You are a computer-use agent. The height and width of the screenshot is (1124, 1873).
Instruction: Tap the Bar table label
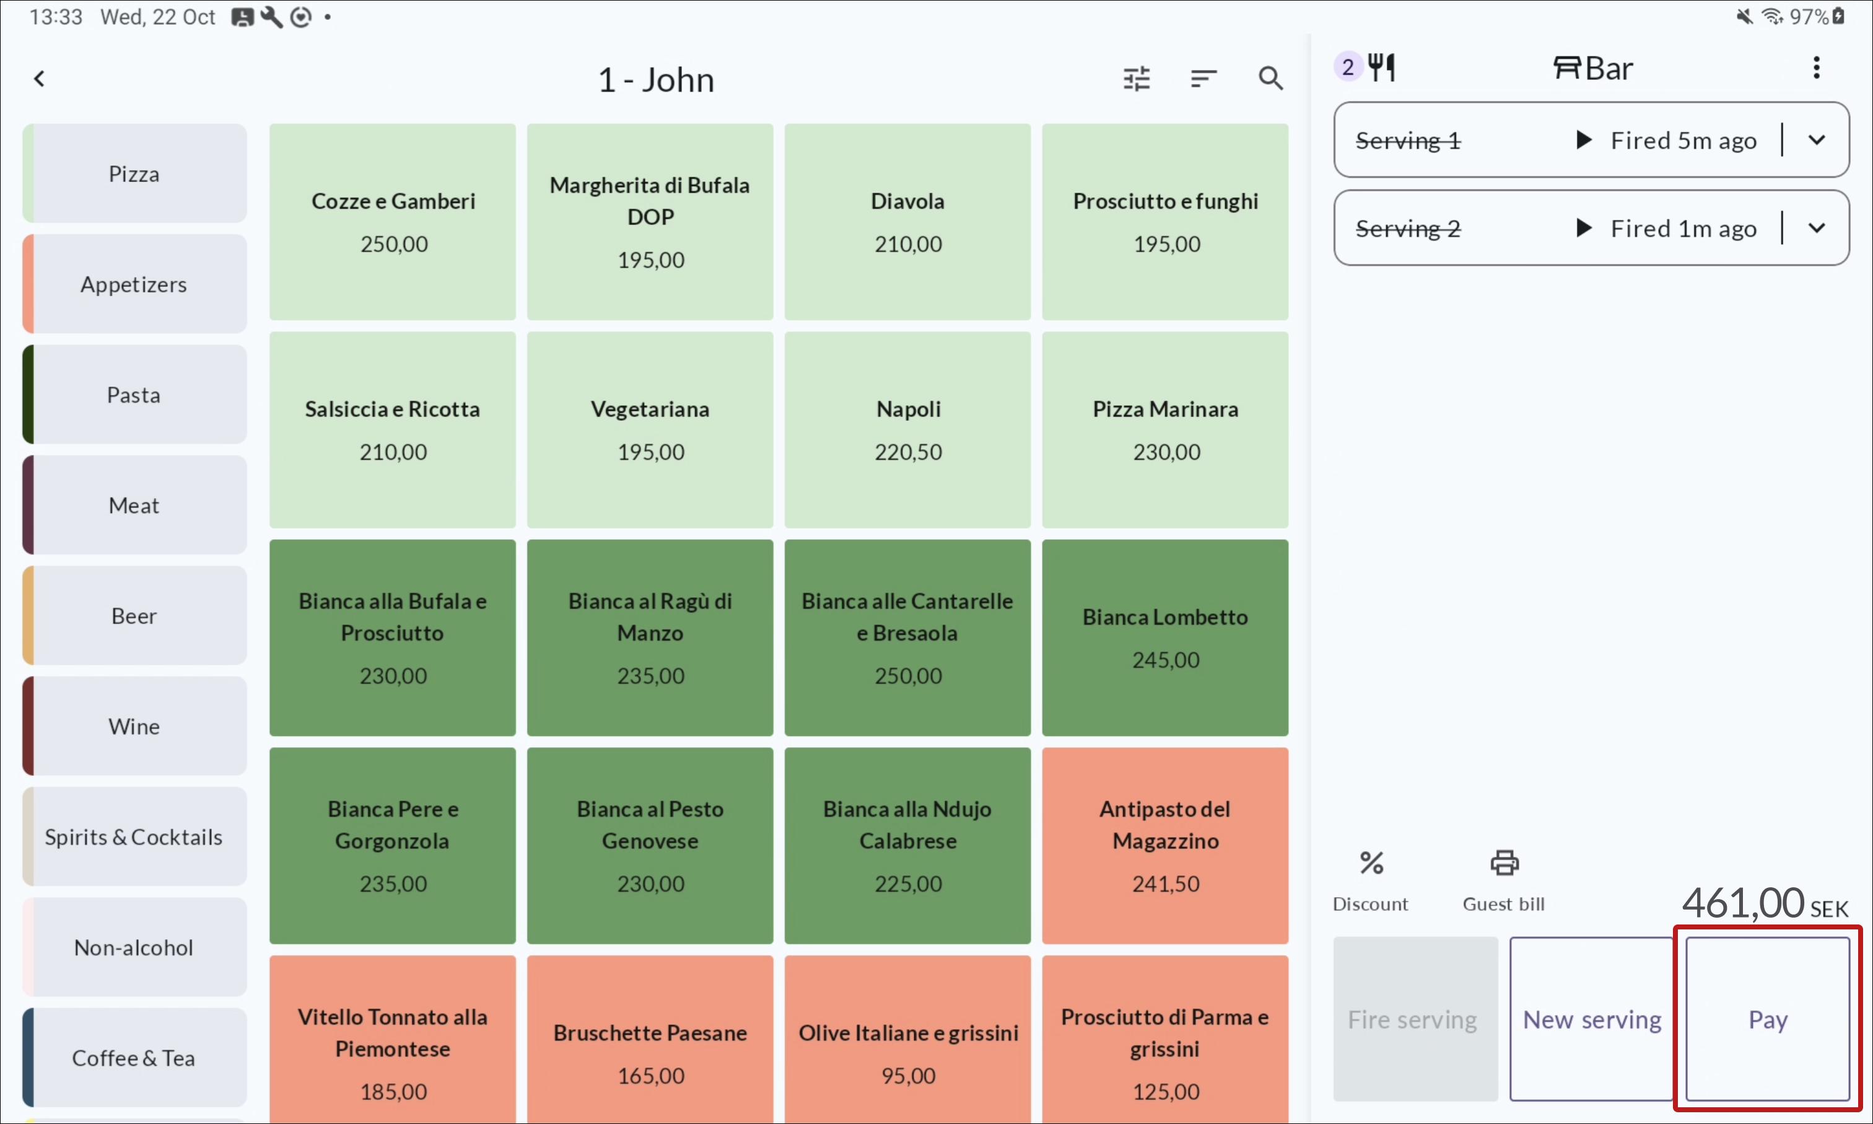(x=1593, y=69)
